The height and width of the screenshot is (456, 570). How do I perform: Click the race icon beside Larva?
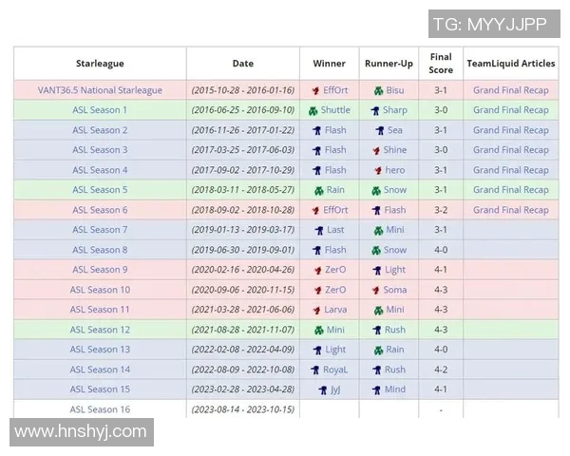point(316,310)
